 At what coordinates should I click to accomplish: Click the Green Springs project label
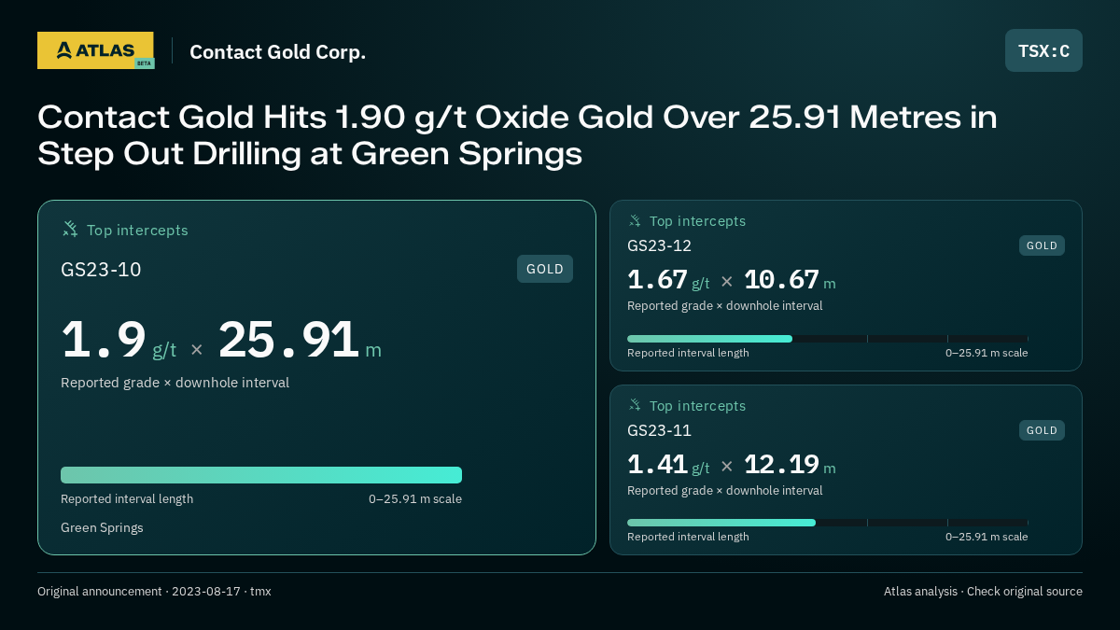[x=102, y=528]
